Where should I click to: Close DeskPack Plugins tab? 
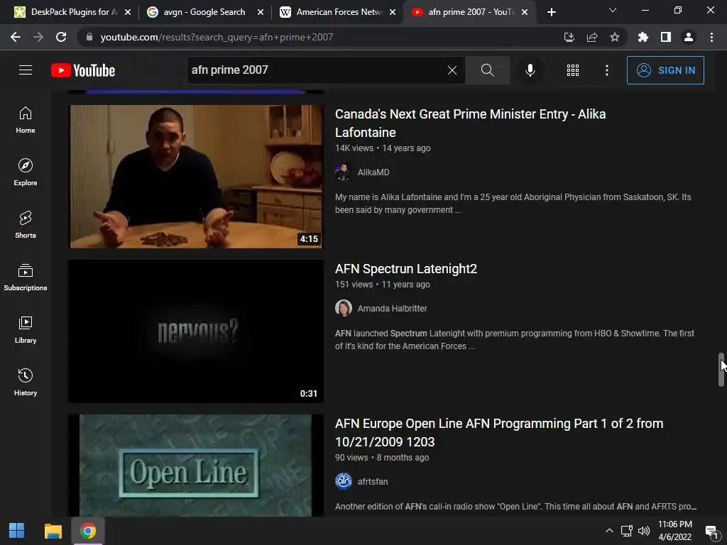tap(128, 12)
